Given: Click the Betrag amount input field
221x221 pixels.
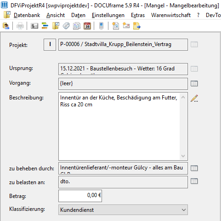Looking at the screenshot, I should click(80, 196).
